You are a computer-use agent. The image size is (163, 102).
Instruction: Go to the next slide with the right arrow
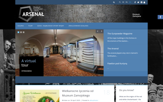101,31
